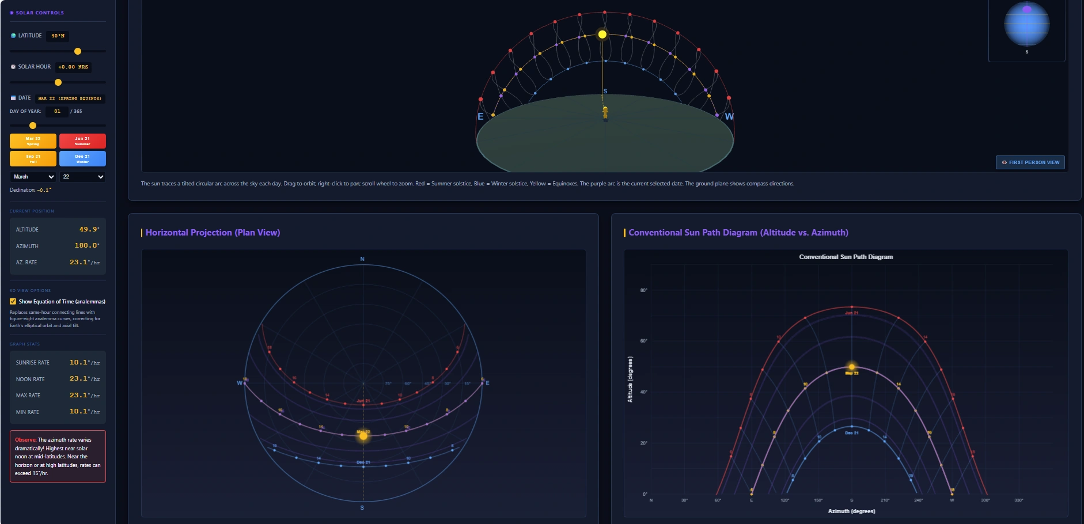Switch to First Person View
1084x524 pixels.
coord(1030,162)
